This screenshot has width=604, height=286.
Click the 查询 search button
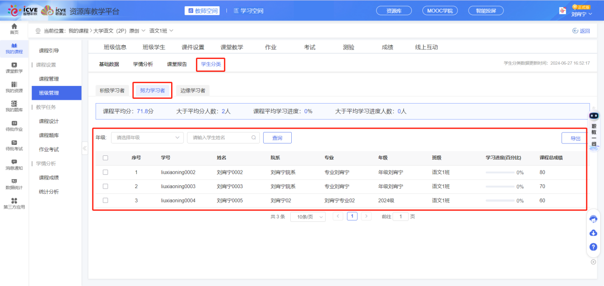click(277, 137)
